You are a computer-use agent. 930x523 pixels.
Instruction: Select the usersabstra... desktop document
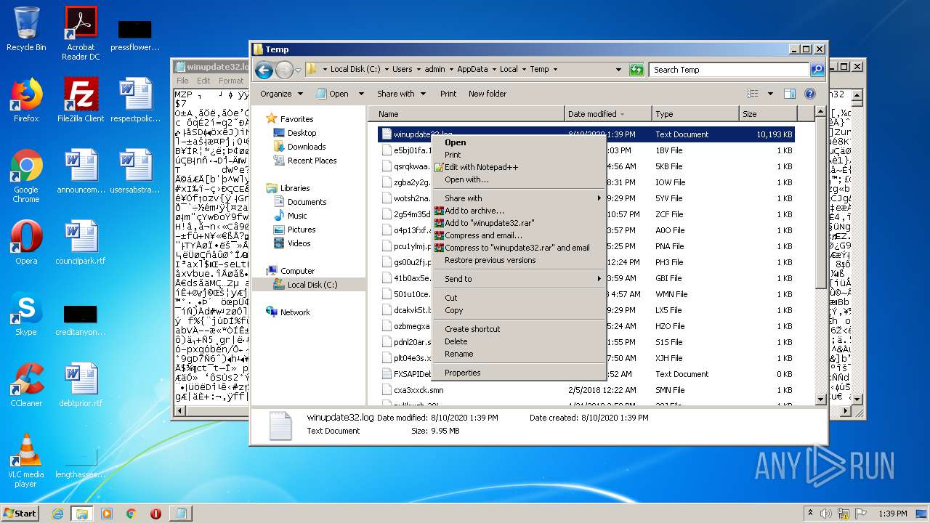[x=135, y=171]
